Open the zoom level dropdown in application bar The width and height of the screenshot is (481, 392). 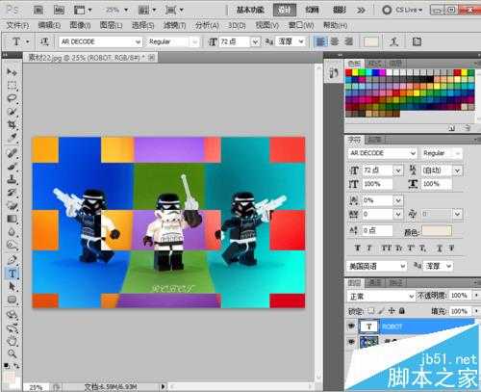[x=126, y=10]
